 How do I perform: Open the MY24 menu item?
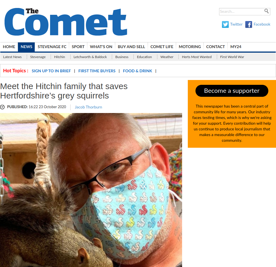tap(236, 47)
